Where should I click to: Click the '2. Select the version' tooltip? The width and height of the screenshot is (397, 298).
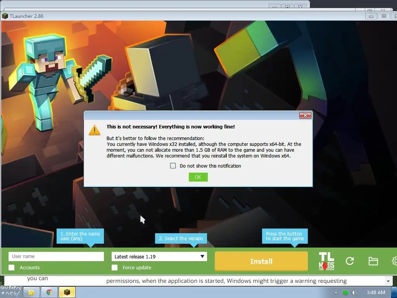[181, 239]
